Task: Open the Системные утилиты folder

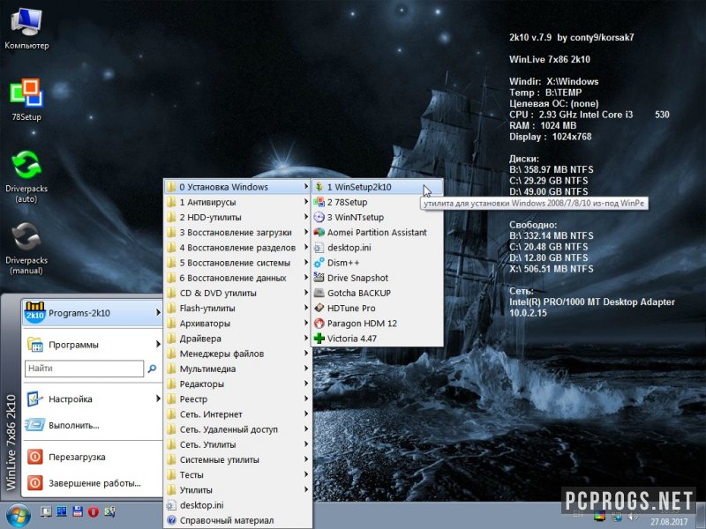Action: tap(237, 459)
